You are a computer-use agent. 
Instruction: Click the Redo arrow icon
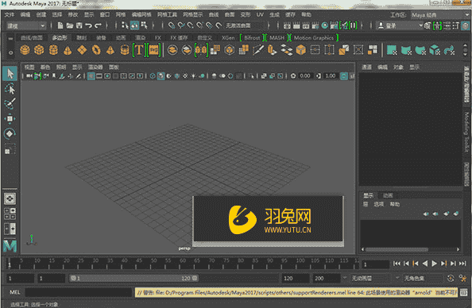(98, 25)
